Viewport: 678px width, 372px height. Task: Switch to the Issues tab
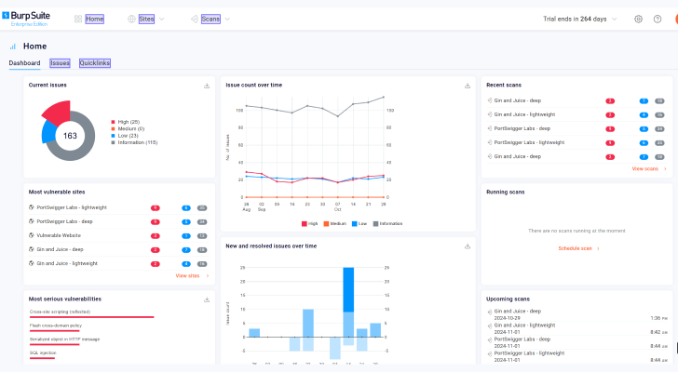60,63
